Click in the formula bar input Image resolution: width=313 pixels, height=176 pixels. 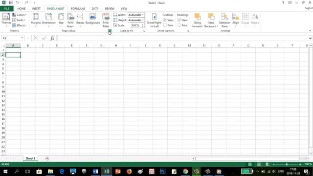tap(182, 38)
